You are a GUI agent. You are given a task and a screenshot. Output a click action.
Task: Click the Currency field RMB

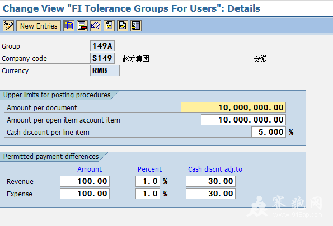105,70
